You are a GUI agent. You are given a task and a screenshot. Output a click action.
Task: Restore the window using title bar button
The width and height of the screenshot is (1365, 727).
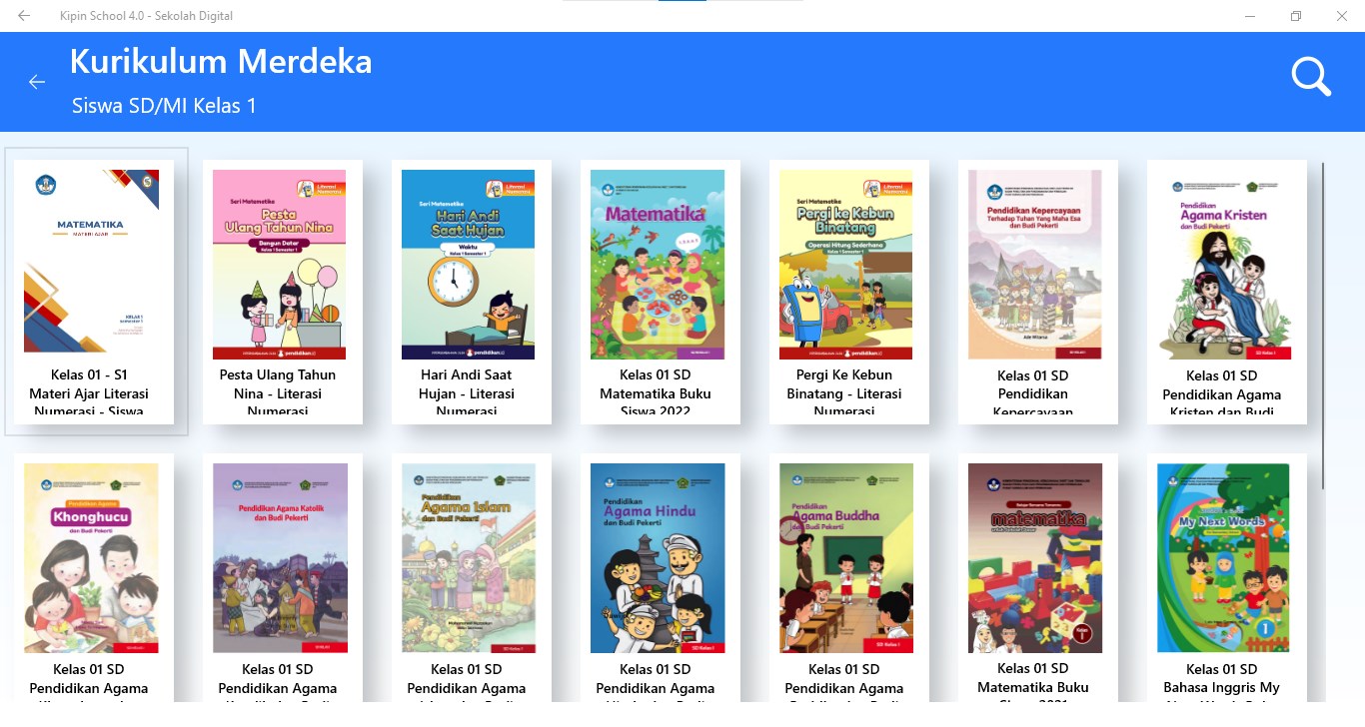1296,16
